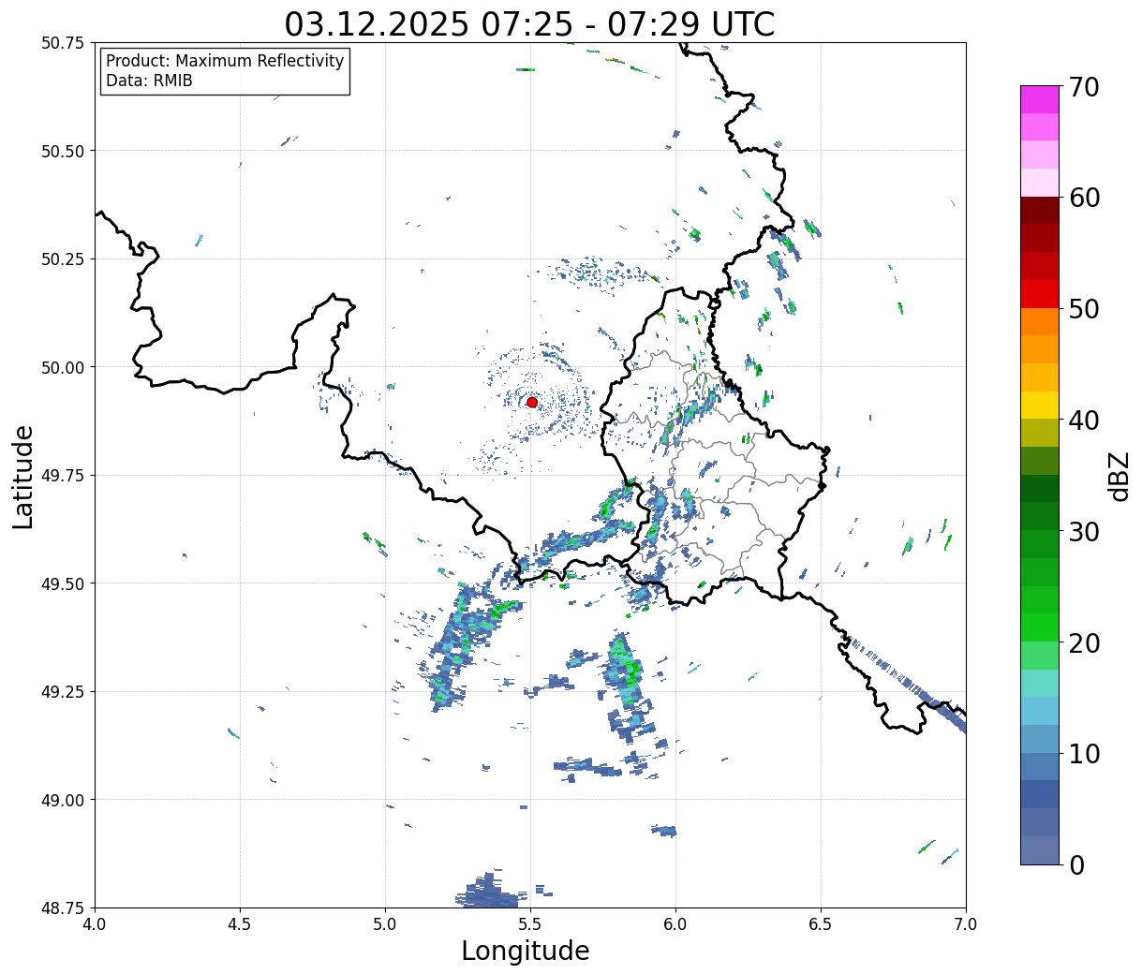This screenshot has width=1142, height=974.
Task: Click the latitude tick label 49.00
Action: 63,800
